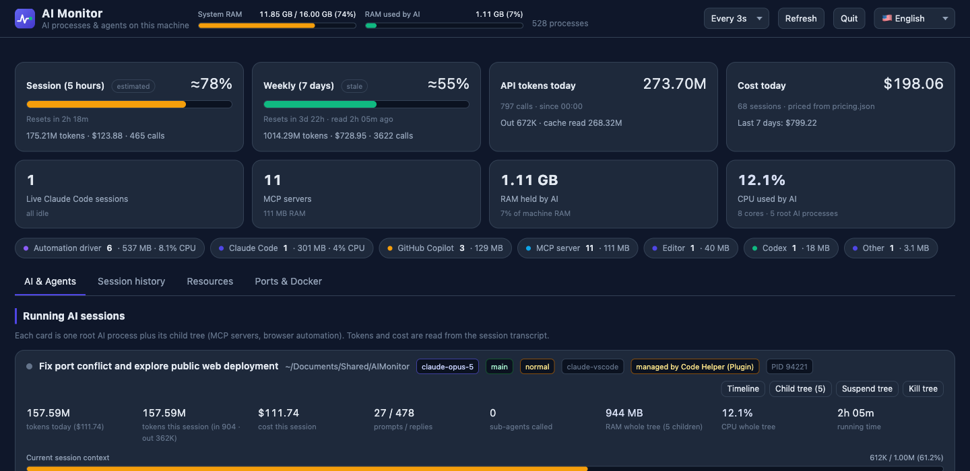This screenshot has height=471, width=970.
Task: Click the 'estimated' badge on Session card
Action: pos(133,86)
